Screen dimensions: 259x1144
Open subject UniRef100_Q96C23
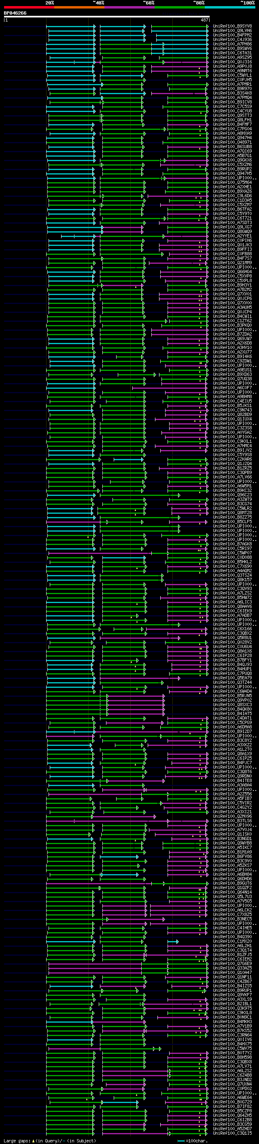(x=232, y=495)
